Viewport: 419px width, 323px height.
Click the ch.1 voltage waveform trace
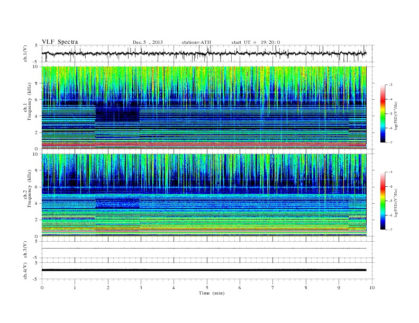[x=204, y=53]
